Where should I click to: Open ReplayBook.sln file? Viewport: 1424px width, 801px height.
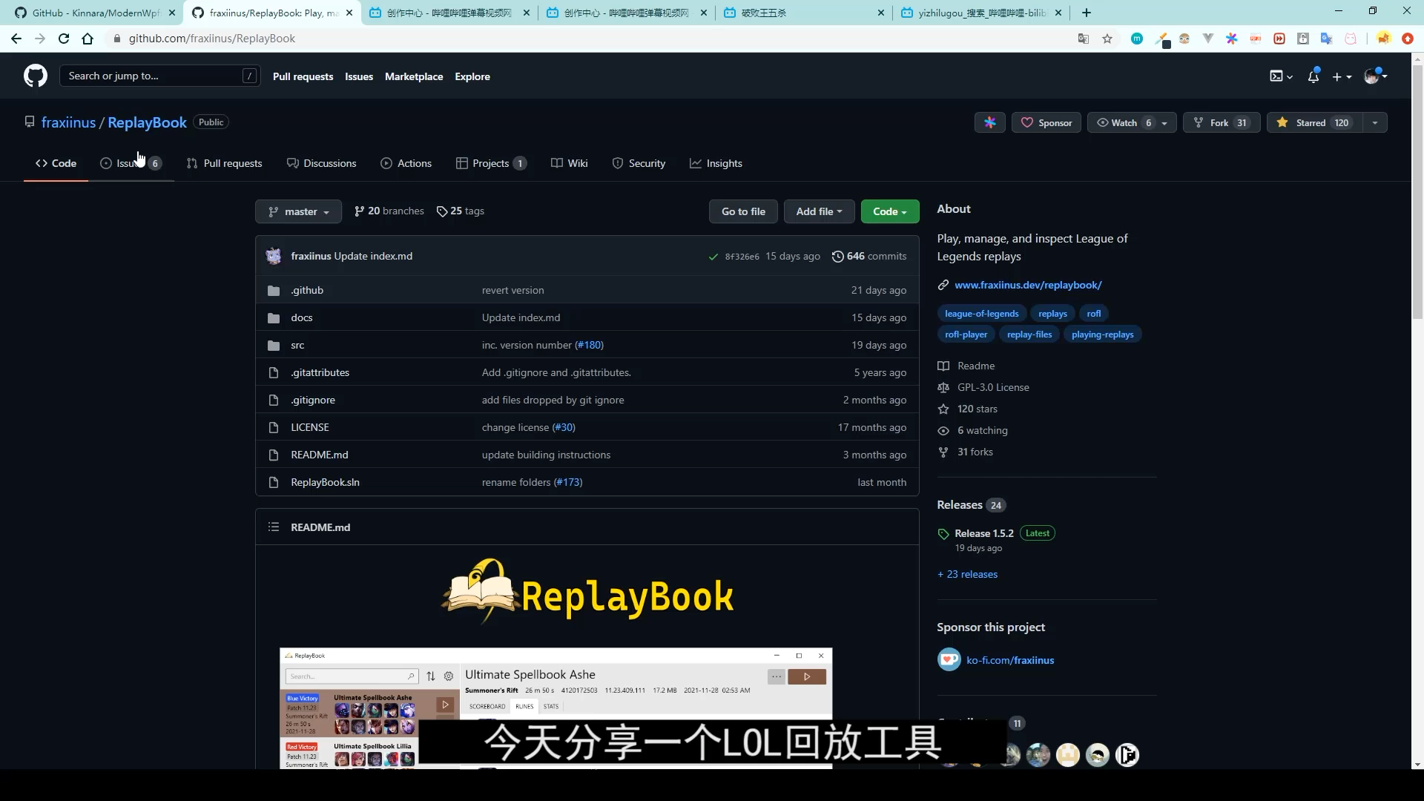point(325,482)
